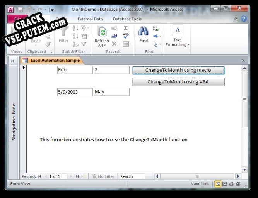Screen dimensions: 258x198
Task: Click horizontal scrollbar left arrow
Action: tap(157, 176)
